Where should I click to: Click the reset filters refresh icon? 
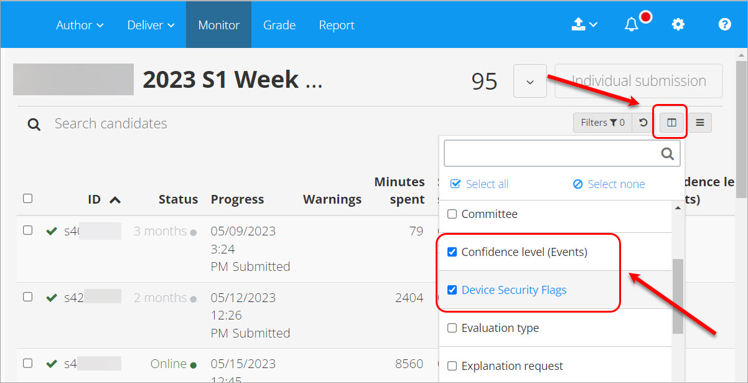(643, 123)
